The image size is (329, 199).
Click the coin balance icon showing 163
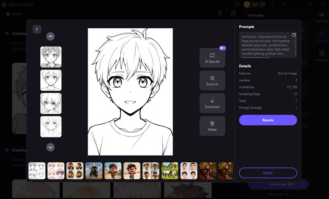(247, 4)
